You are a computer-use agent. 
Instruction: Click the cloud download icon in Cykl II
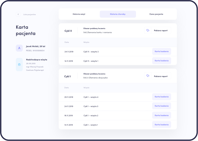pos(148,31)
